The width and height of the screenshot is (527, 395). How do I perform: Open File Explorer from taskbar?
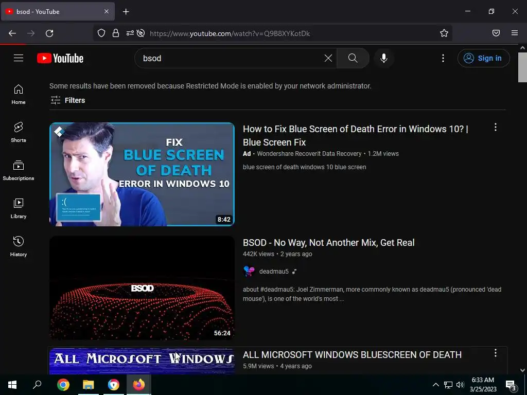(x=89, y=385)
